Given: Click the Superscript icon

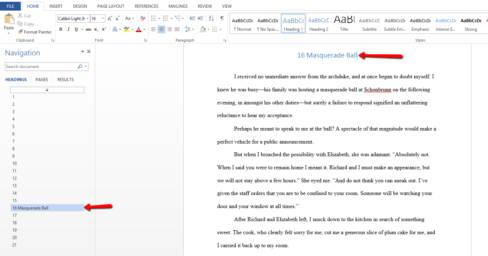Looking at the screenshot, I should [x=104, y=29].
